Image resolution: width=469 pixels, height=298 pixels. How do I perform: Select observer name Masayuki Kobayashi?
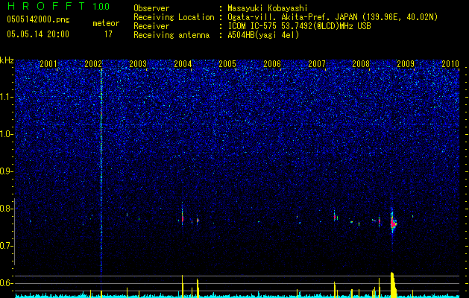coord(268,9)
